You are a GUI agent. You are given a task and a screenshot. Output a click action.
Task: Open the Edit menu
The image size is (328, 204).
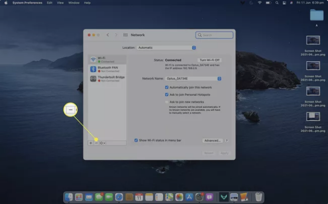coord(49,3)
